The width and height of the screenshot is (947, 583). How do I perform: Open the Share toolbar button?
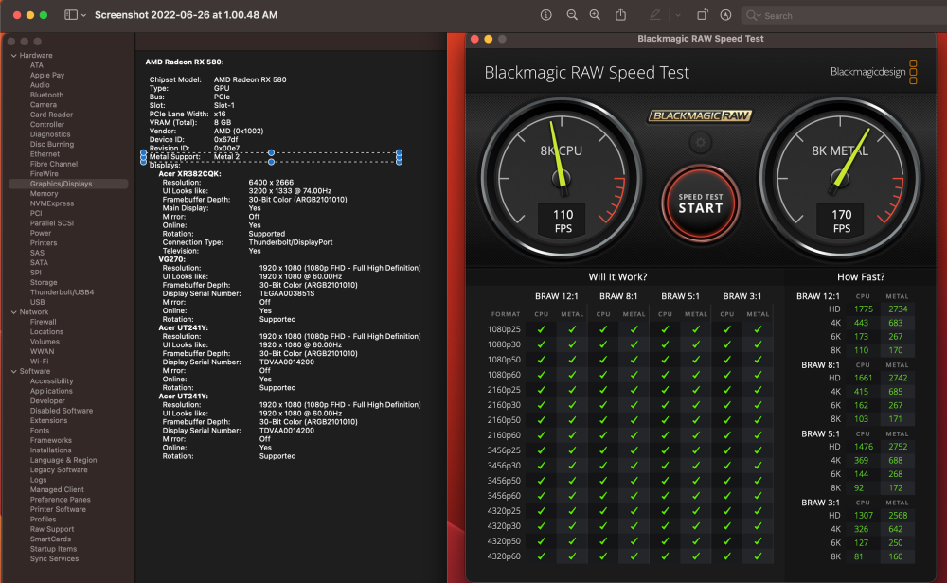click(x=621, y=14)
